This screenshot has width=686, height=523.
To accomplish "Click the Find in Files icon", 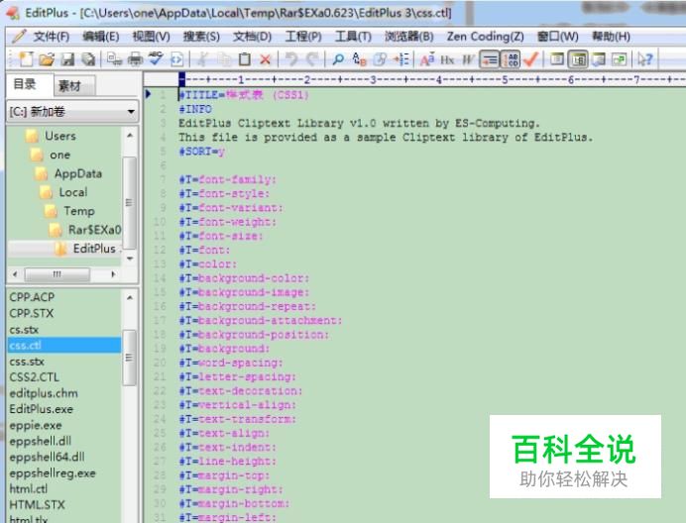I will [380, 59].
